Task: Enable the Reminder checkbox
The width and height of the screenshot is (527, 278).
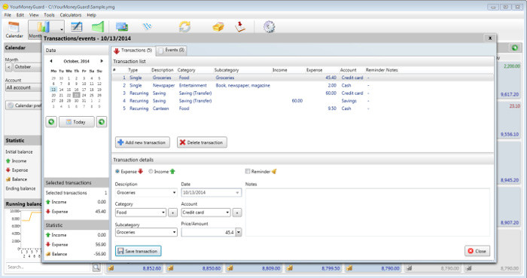Action: coord(248,172)
